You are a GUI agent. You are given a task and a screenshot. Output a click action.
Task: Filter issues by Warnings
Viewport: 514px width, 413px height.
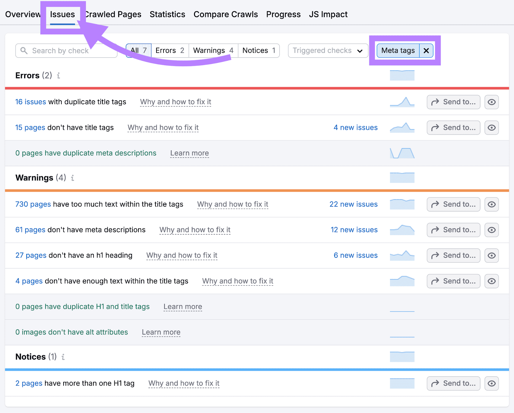(213, 50)
